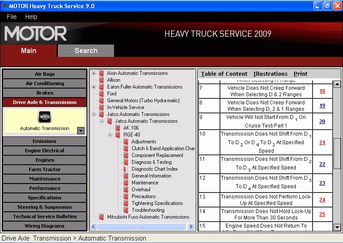Click the content pane scroll up arrow
This screenshot has width=343, height=243.
pyautogui.click(x=337, y=84)
